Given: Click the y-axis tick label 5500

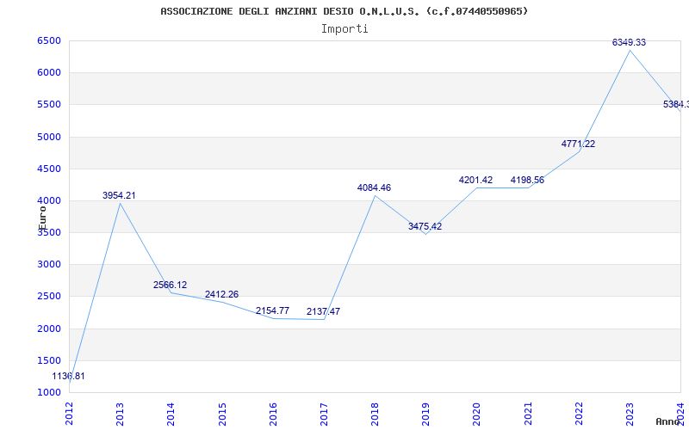Looking at the screenshot, I should (49, 105).
